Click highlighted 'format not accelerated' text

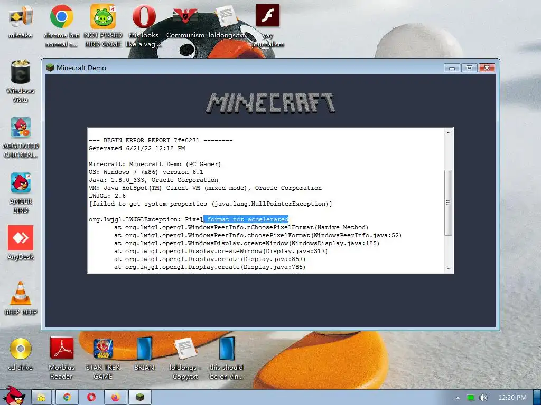[x=246, y=219]
